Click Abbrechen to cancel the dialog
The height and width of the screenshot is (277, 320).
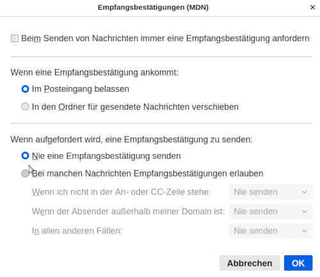pyautogui.click(x=250, y=263)
